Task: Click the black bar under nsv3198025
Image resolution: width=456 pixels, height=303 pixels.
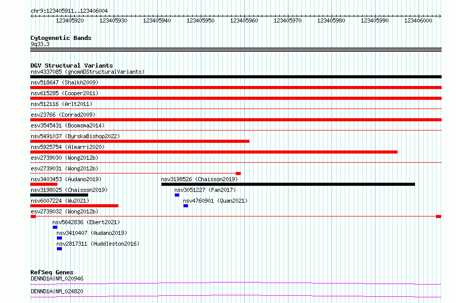Action: pos(59,195)
